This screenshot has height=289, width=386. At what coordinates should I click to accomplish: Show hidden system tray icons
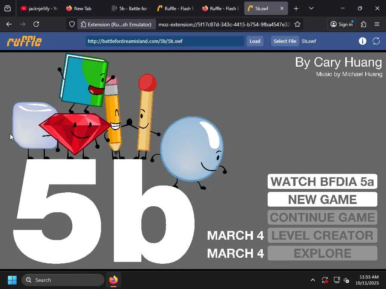click(x=312, y=280)
